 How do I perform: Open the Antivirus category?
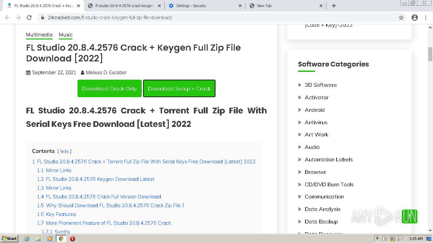[x=316, y=123]
